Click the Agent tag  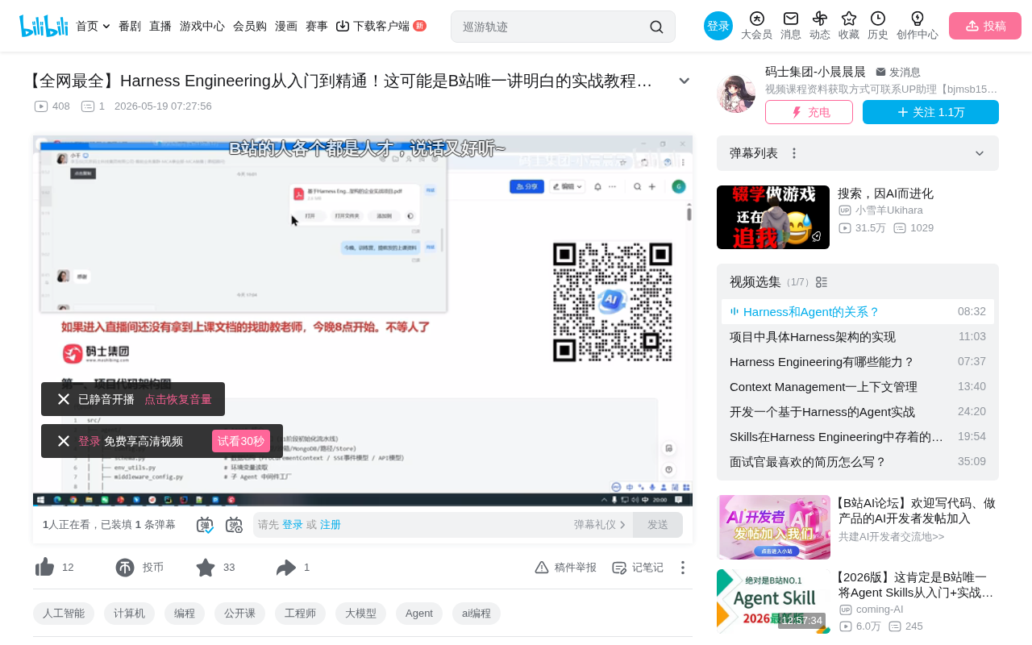pyautogui.click(x=419, y=614)
